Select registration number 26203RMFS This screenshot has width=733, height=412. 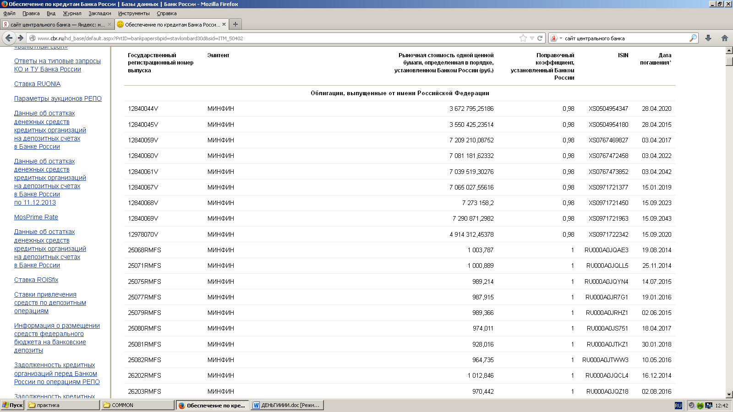[x=144, y=391]
